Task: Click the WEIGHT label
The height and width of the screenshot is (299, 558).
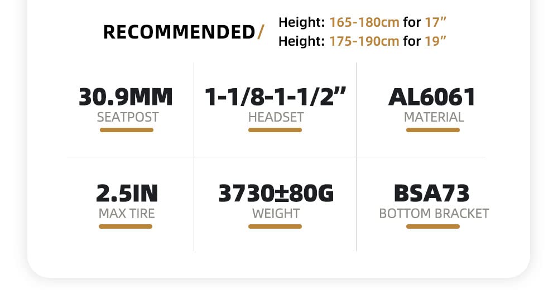Action: coord(276,213)
